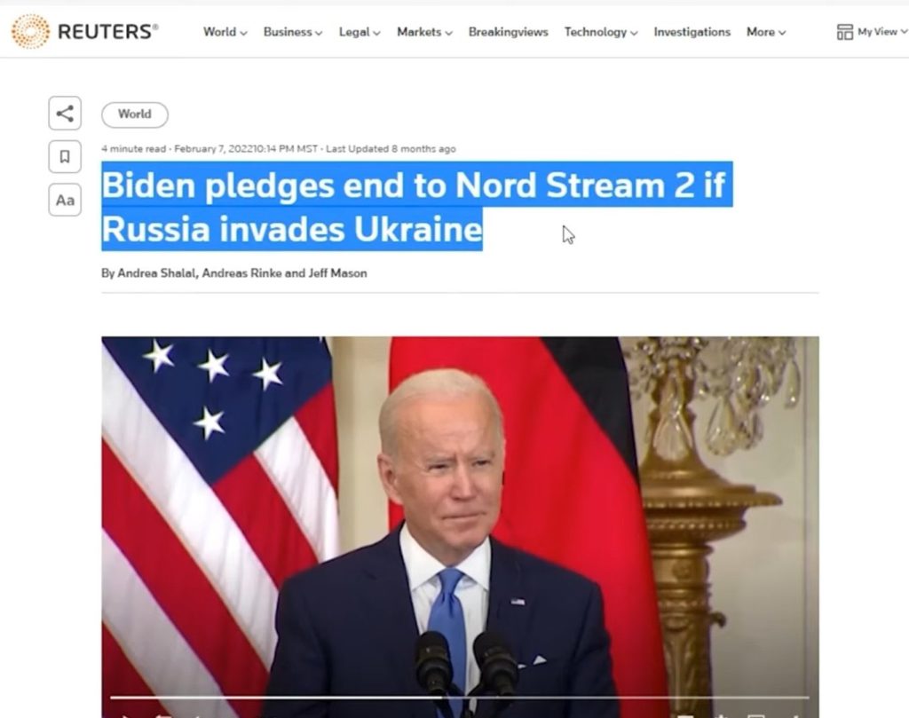Expand the World menu chevron
The height and width of the screenshot is (718, 909).
click(243, 33)
